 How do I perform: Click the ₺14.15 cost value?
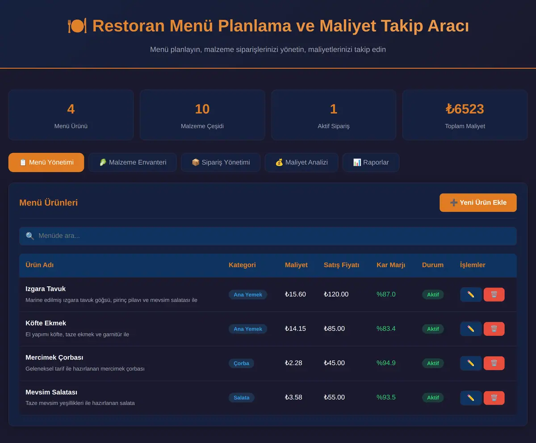(x=295, y=329)
